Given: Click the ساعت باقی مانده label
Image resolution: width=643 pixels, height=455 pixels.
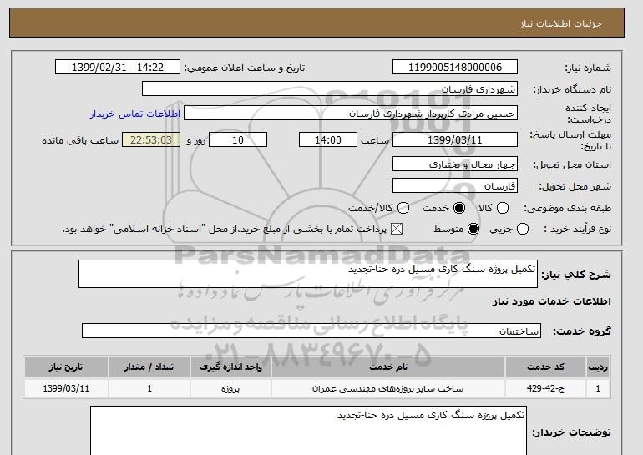Looking at the screenshot, I should [80, 140].
